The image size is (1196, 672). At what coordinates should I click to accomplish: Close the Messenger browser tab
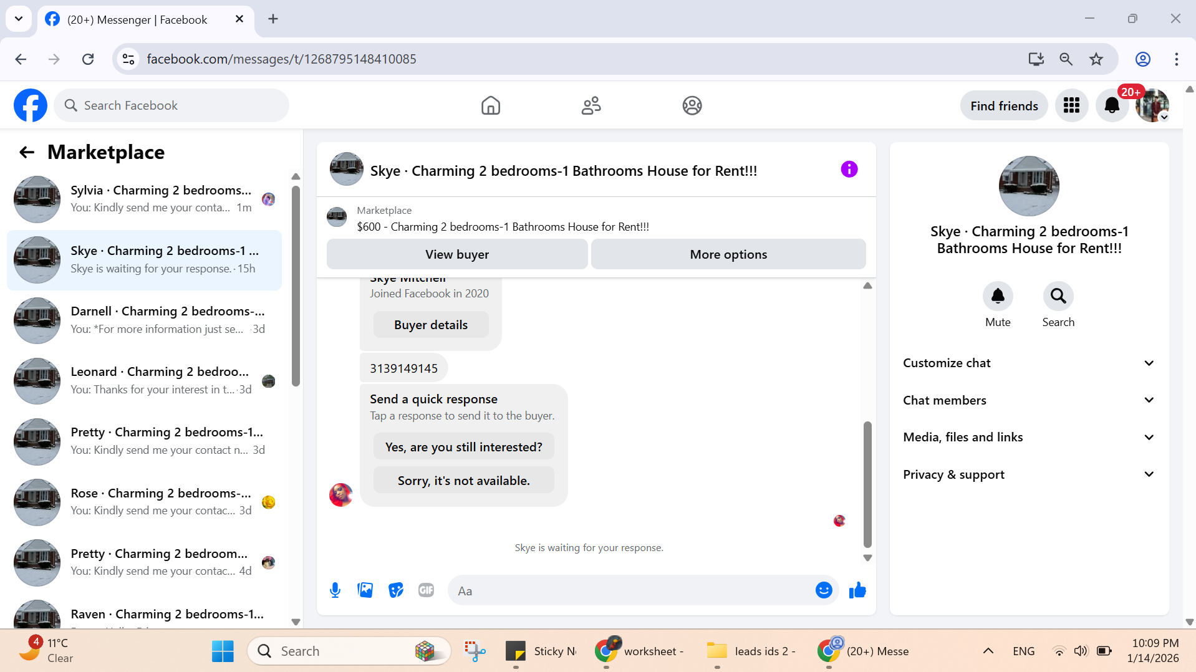coord(239,19)
